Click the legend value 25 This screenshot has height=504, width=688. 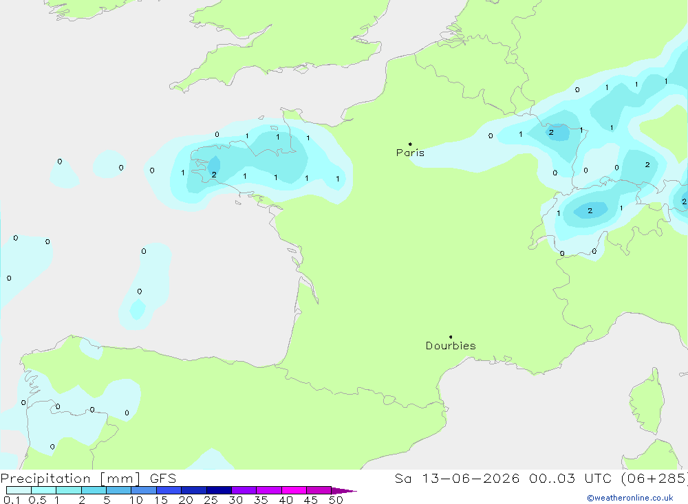pyautogui.click(x=211, y=500)
